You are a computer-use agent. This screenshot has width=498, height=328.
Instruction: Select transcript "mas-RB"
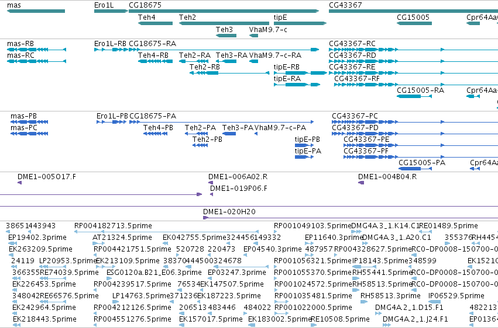click(20, 44)
